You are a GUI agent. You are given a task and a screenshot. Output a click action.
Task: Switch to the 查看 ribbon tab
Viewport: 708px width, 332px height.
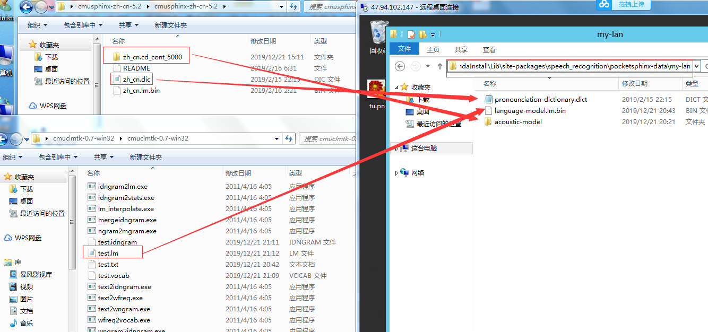[x=489, y=49]
